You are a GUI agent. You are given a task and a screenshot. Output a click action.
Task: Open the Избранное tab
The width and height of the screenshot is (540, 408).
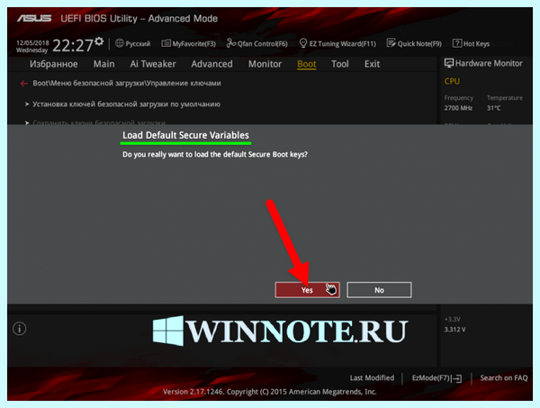click(x=53, y=64)
